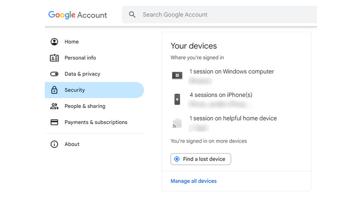Viewport: 364px width, 204px height.
Task: Open the Home menu item
Action: [x=71, y=42]
